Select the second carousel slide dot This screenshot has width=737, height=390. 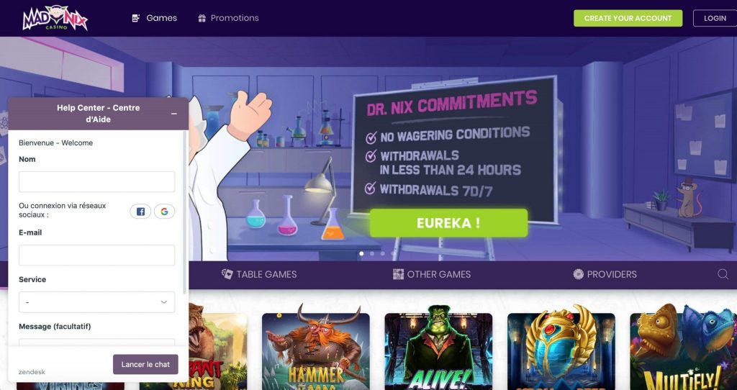(x=372, y=254)
